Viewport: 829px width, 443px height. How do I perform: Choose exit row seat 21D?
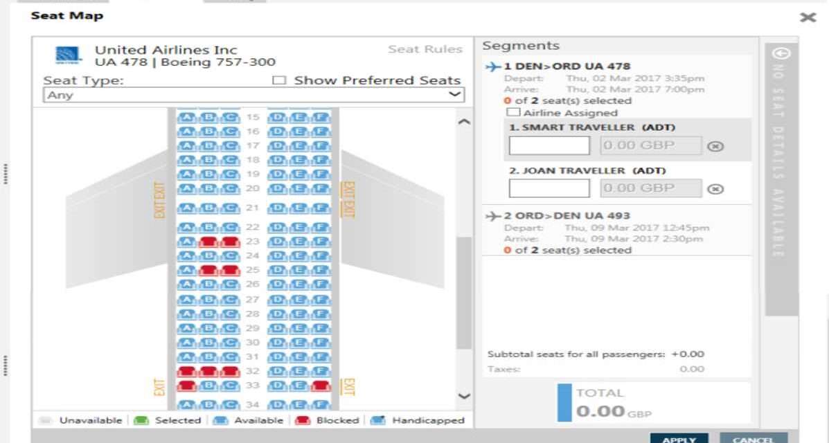pos(276,208)
